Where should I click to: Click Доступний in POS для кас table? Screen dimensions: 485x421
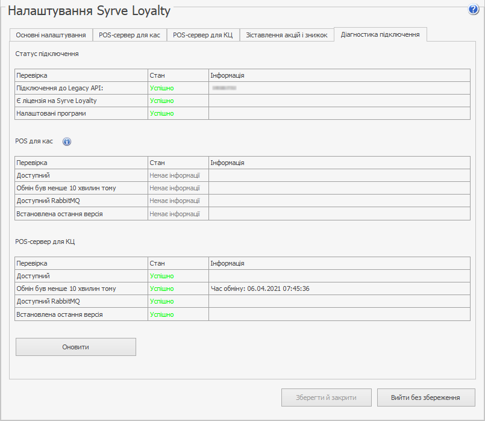[x=33, y=176]
